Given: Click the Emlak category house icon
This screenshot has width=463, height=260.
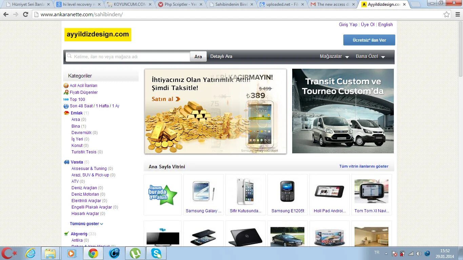Looking at the screenshot, I should click(66, 113).
